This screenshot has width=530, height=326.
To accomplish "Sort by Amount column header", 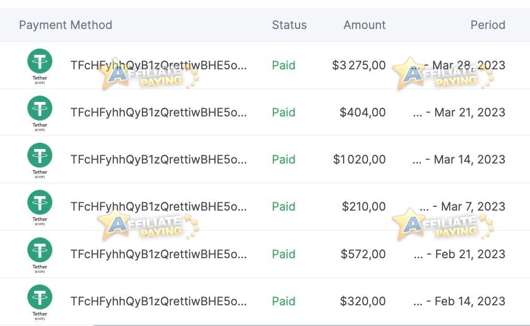I will point(365,25).
